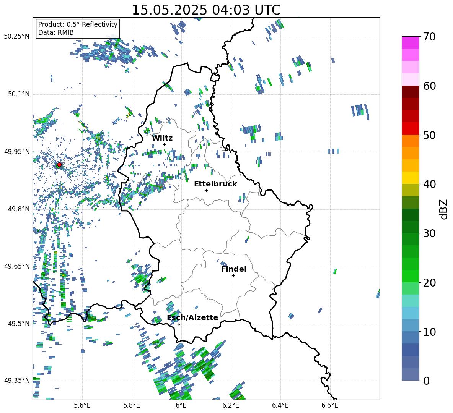The image size is (453, 413).
Task: Click the 6.4°E longitude label
Action: coord(280,405)
